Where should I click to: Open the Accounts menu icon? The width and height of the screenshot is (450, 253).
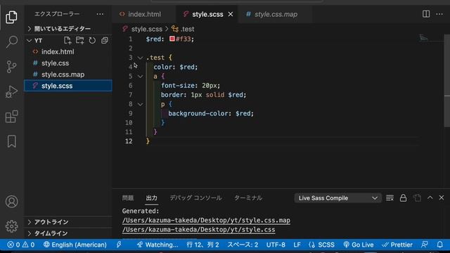coord(11,202)
